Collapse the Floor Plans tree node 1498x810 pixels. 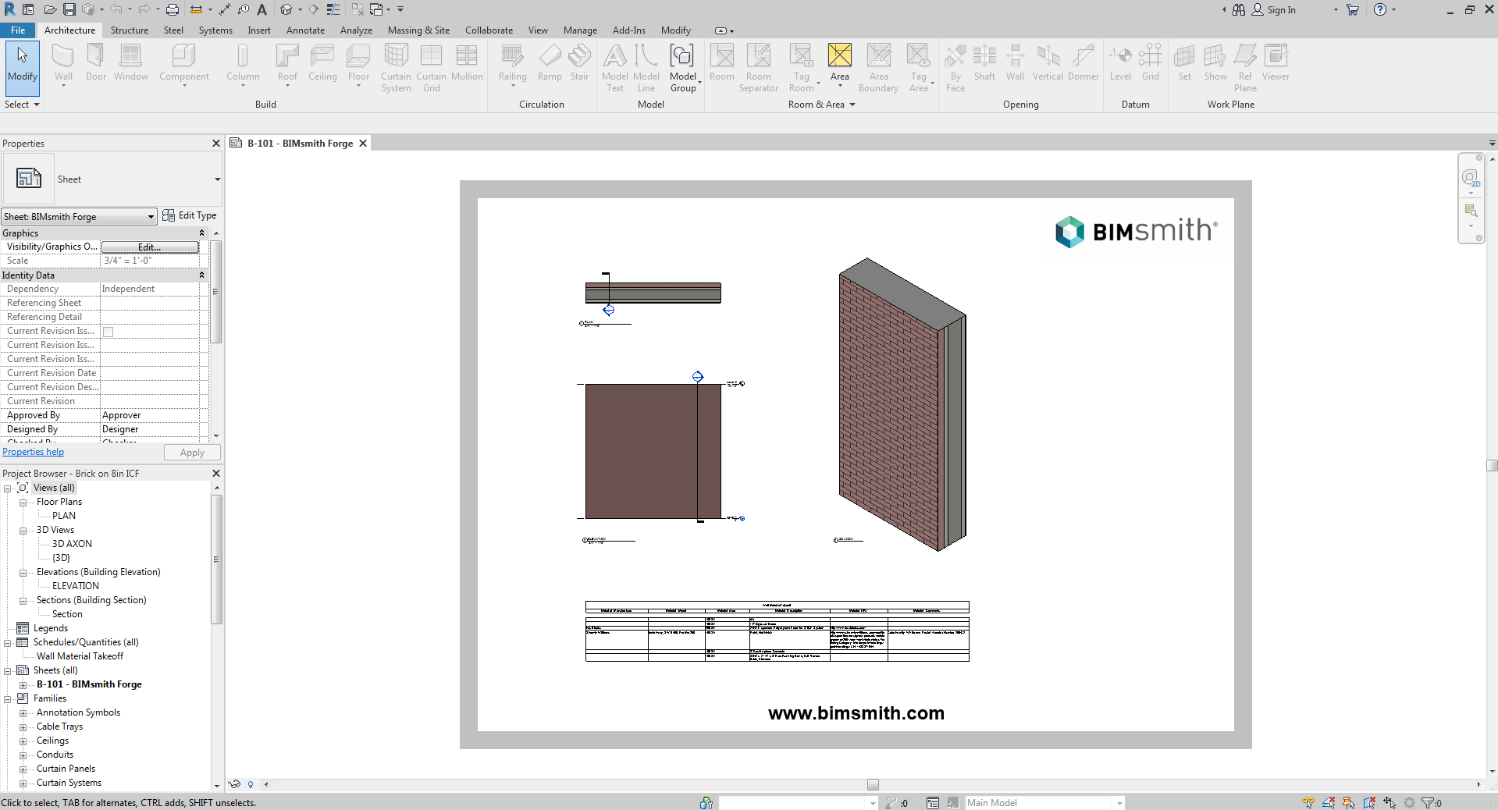point(23,503)
